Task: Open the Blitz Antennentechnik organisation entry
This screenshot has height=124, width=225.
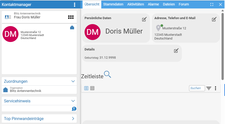Action: pyautogui.click(x=25, y=91)
